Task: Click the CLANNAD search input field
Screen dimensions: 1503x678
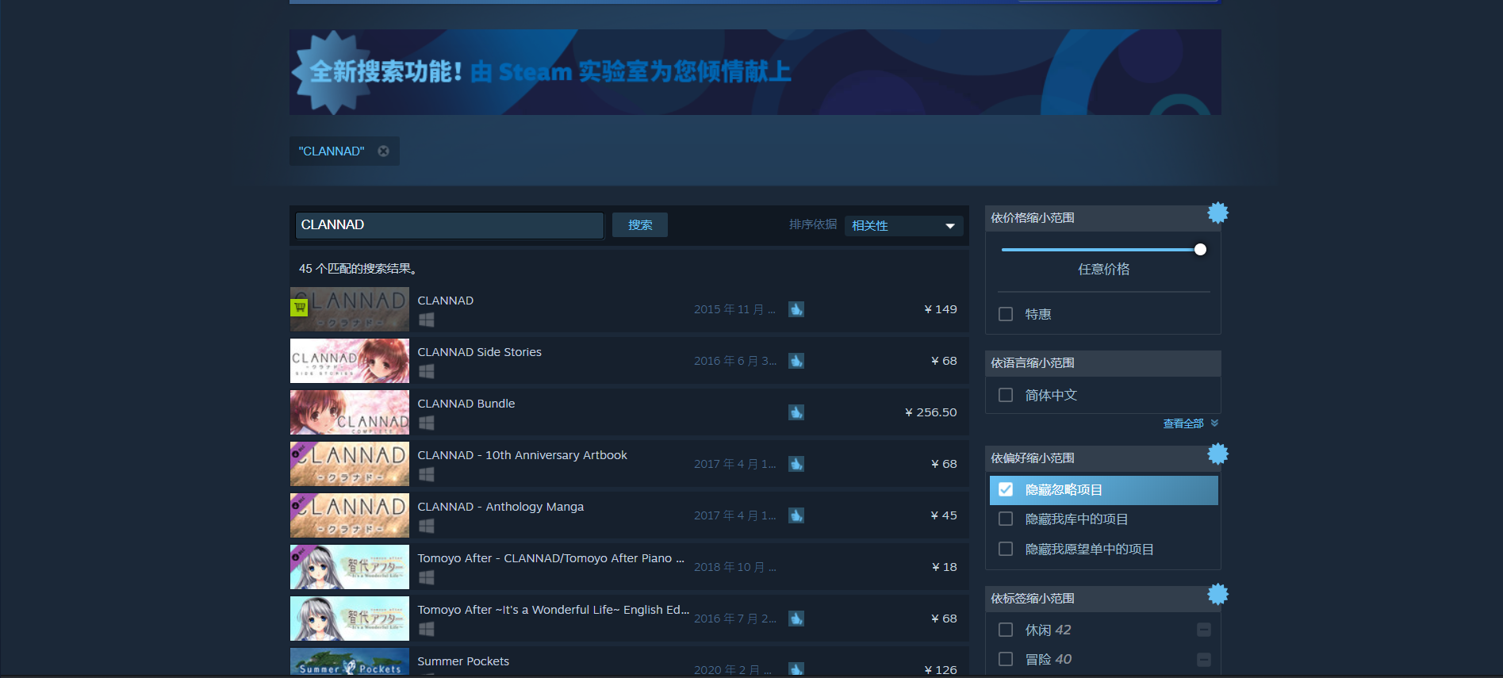Action: (450, 225)
